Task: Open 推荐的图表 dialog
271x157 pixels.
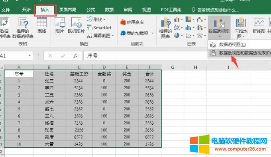Action: tap(165, 28)
